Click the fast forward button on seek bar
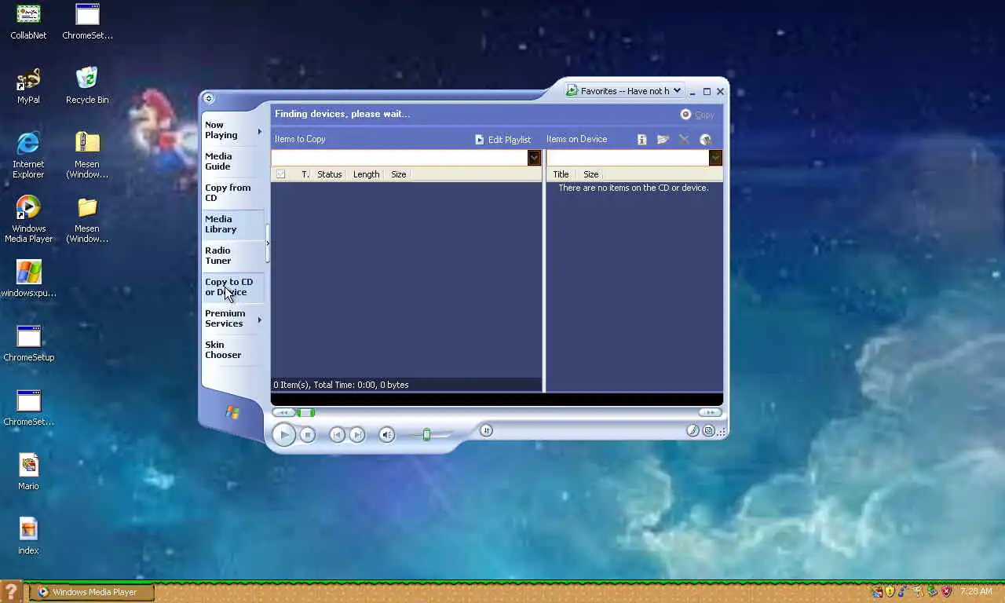The height and width of the screenshot is (603, 1005). [710, 412]
